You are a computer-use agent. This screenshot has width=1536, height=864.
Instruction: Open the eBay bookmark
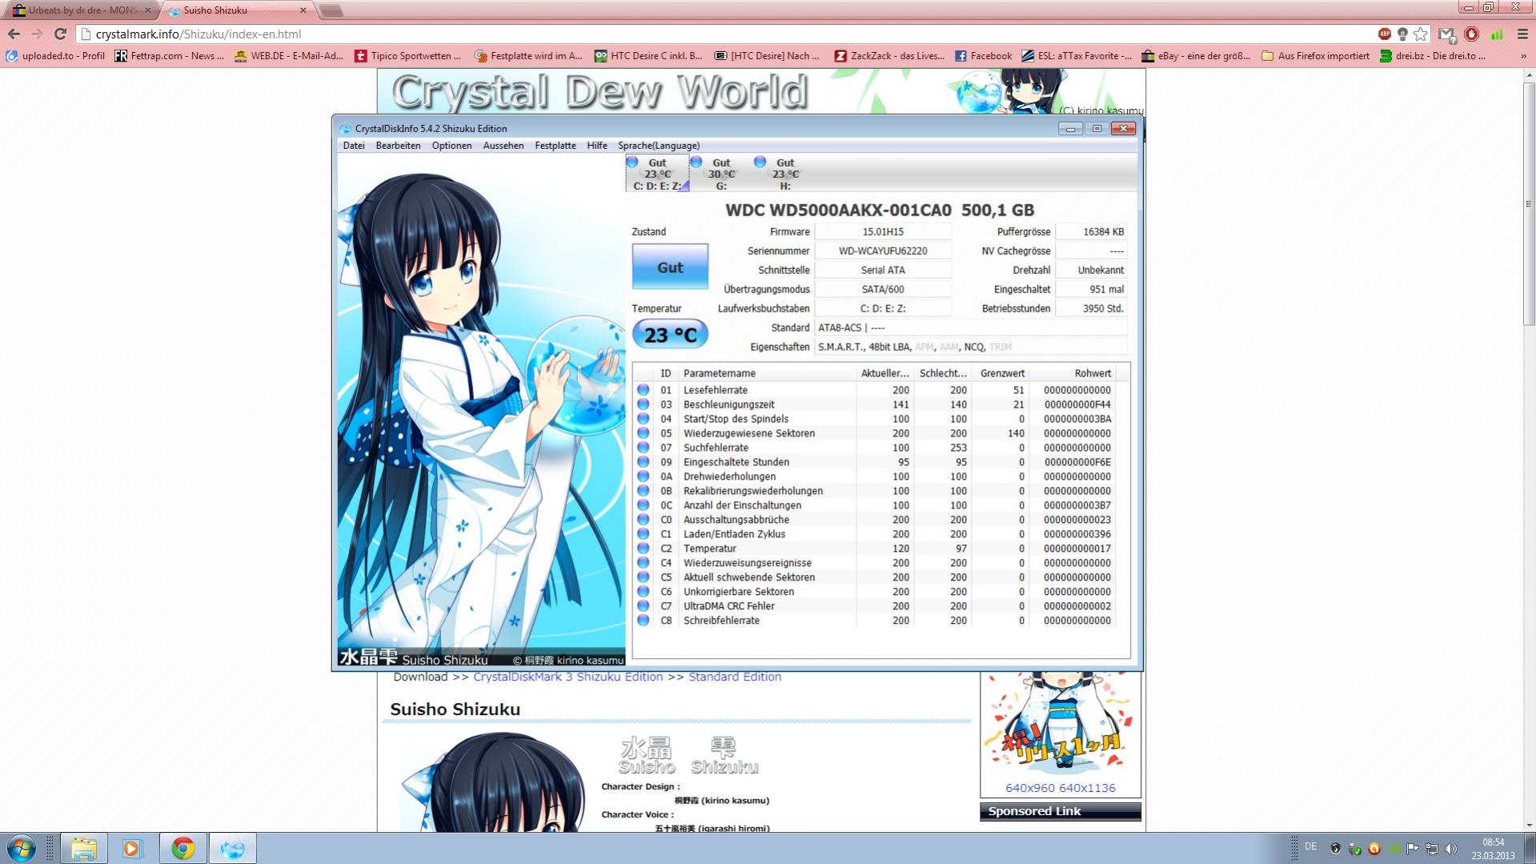tap(1196, 56)
